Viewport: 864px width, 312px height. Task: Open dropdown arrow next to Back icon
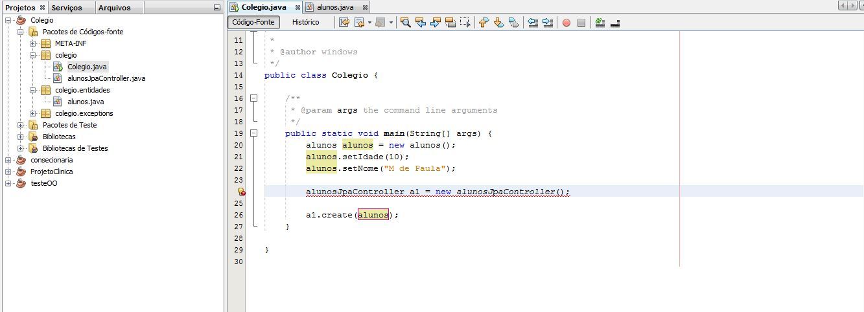pos(369,23)
